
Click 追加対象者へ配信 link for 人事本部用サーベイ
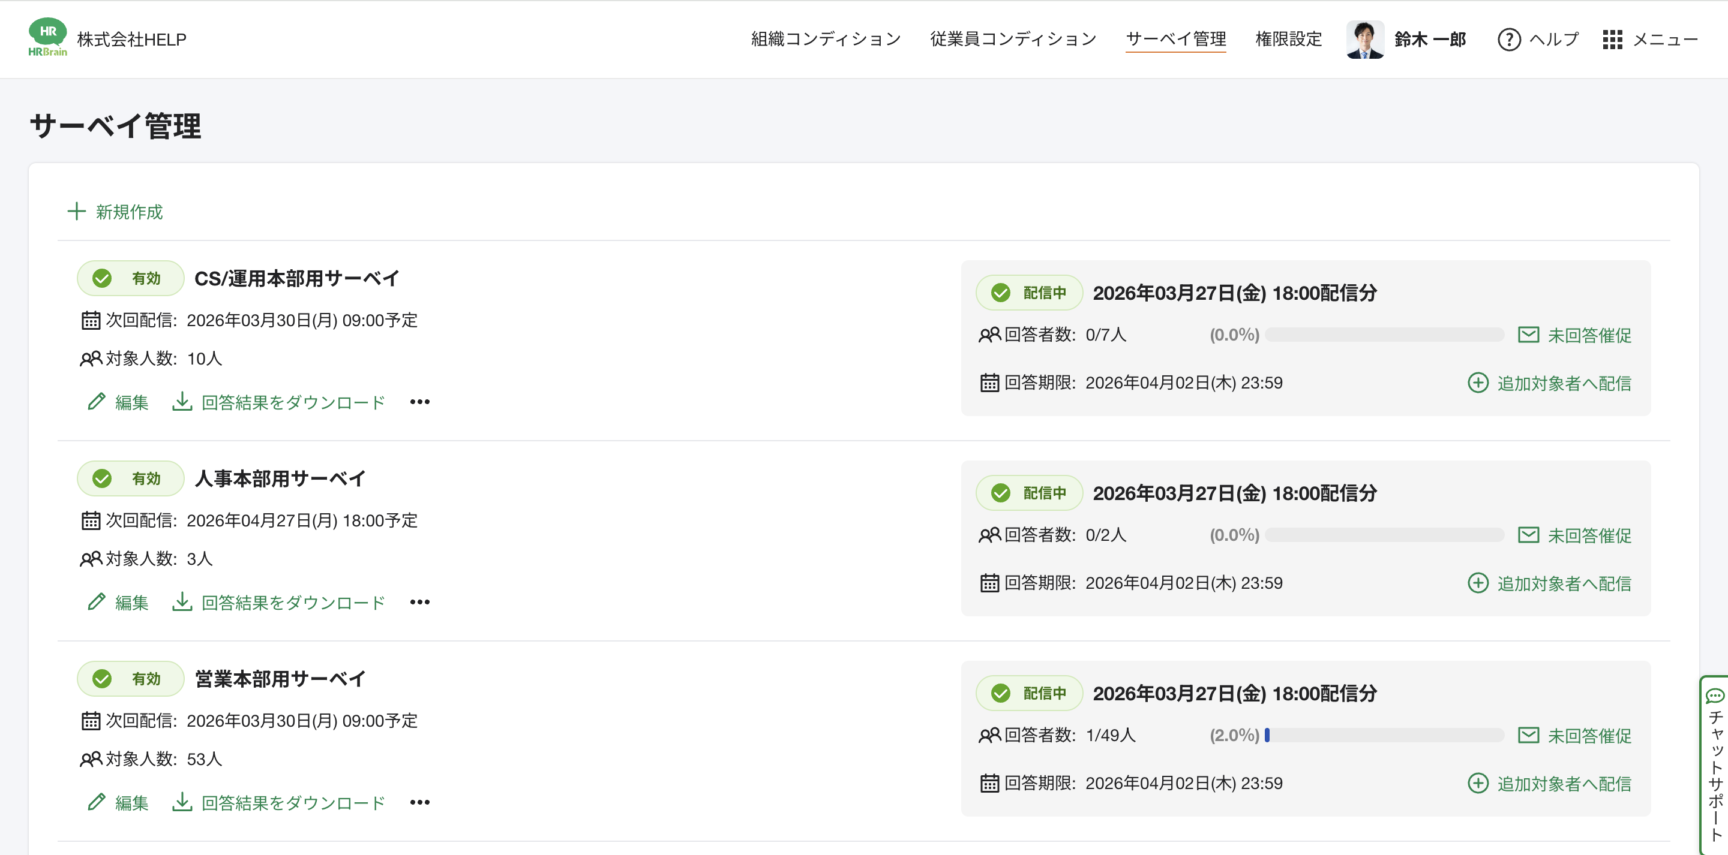[1564, 583]
